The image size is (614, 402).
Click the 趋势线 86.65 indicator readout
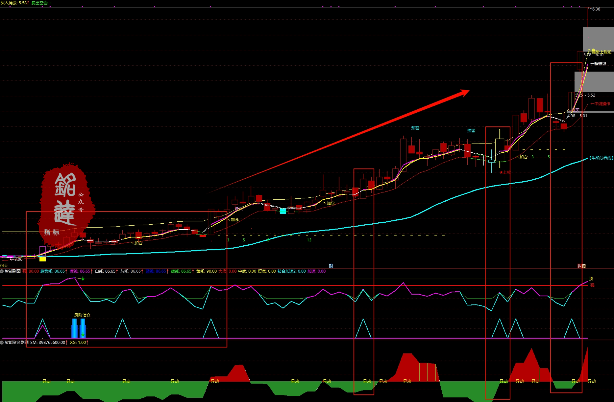[x=53, y=271]
